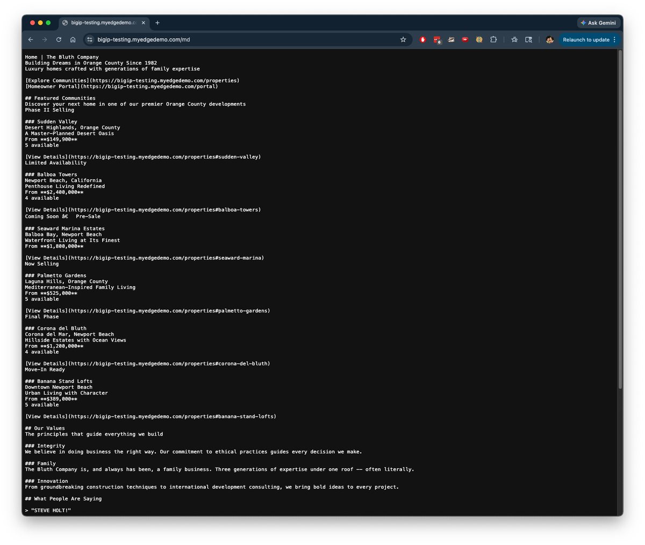The width and height of the screenshot is (645, 545).
Task: Reload the current page
Action: click(x=59, y=40)
